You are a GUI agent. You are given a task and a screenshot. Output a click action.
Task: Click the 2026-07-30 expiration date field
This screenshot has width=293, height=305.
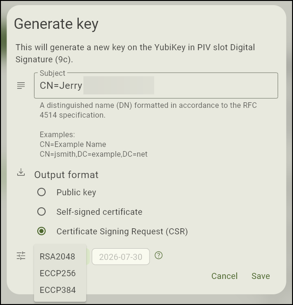121,257
